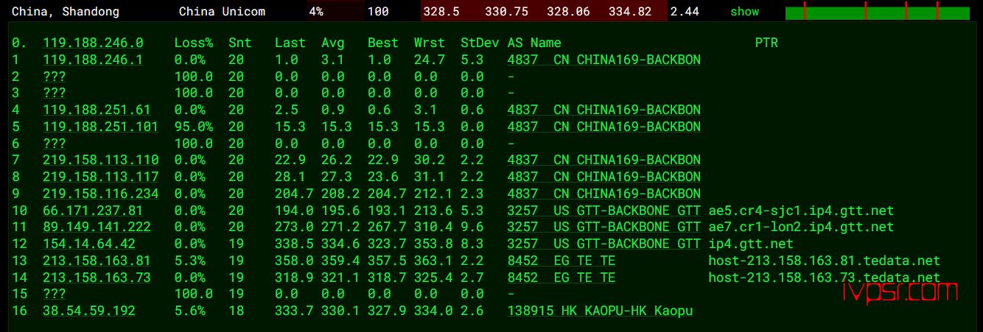This screenshot has width=983, height=332.
Task: Open AS 8452 EG TE link on hop 13
Action: click(561, 261)
